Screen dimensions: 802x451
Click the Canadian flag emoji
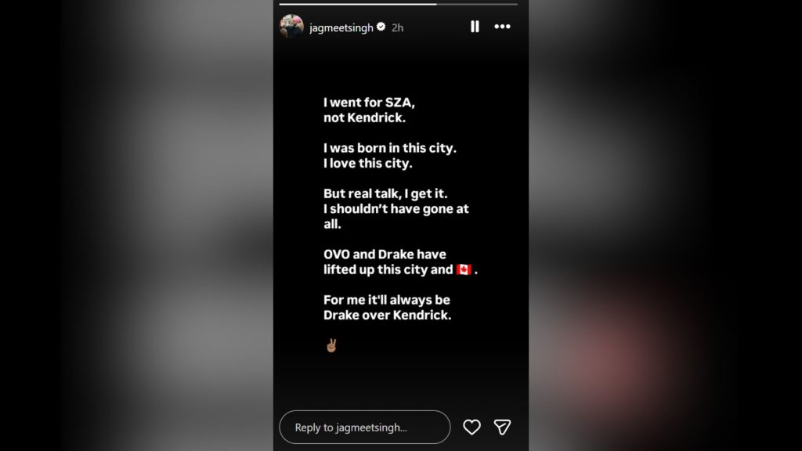click(x=464, y=269)
